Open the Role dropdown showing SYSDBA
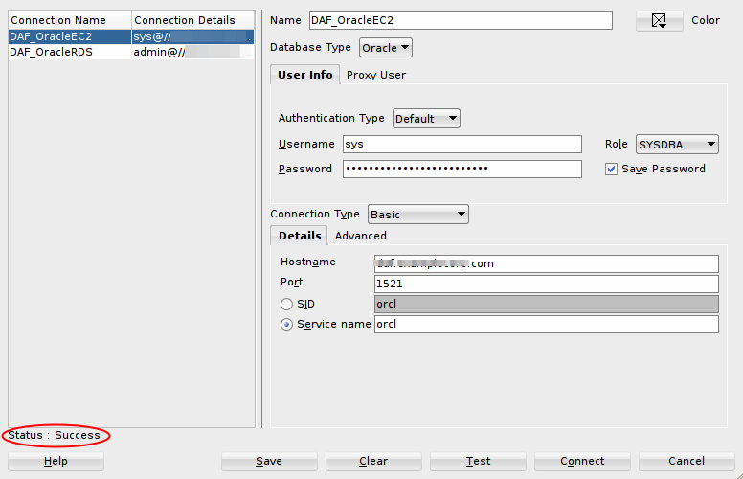Screen dimensions: 743x479 coord(677,144)
